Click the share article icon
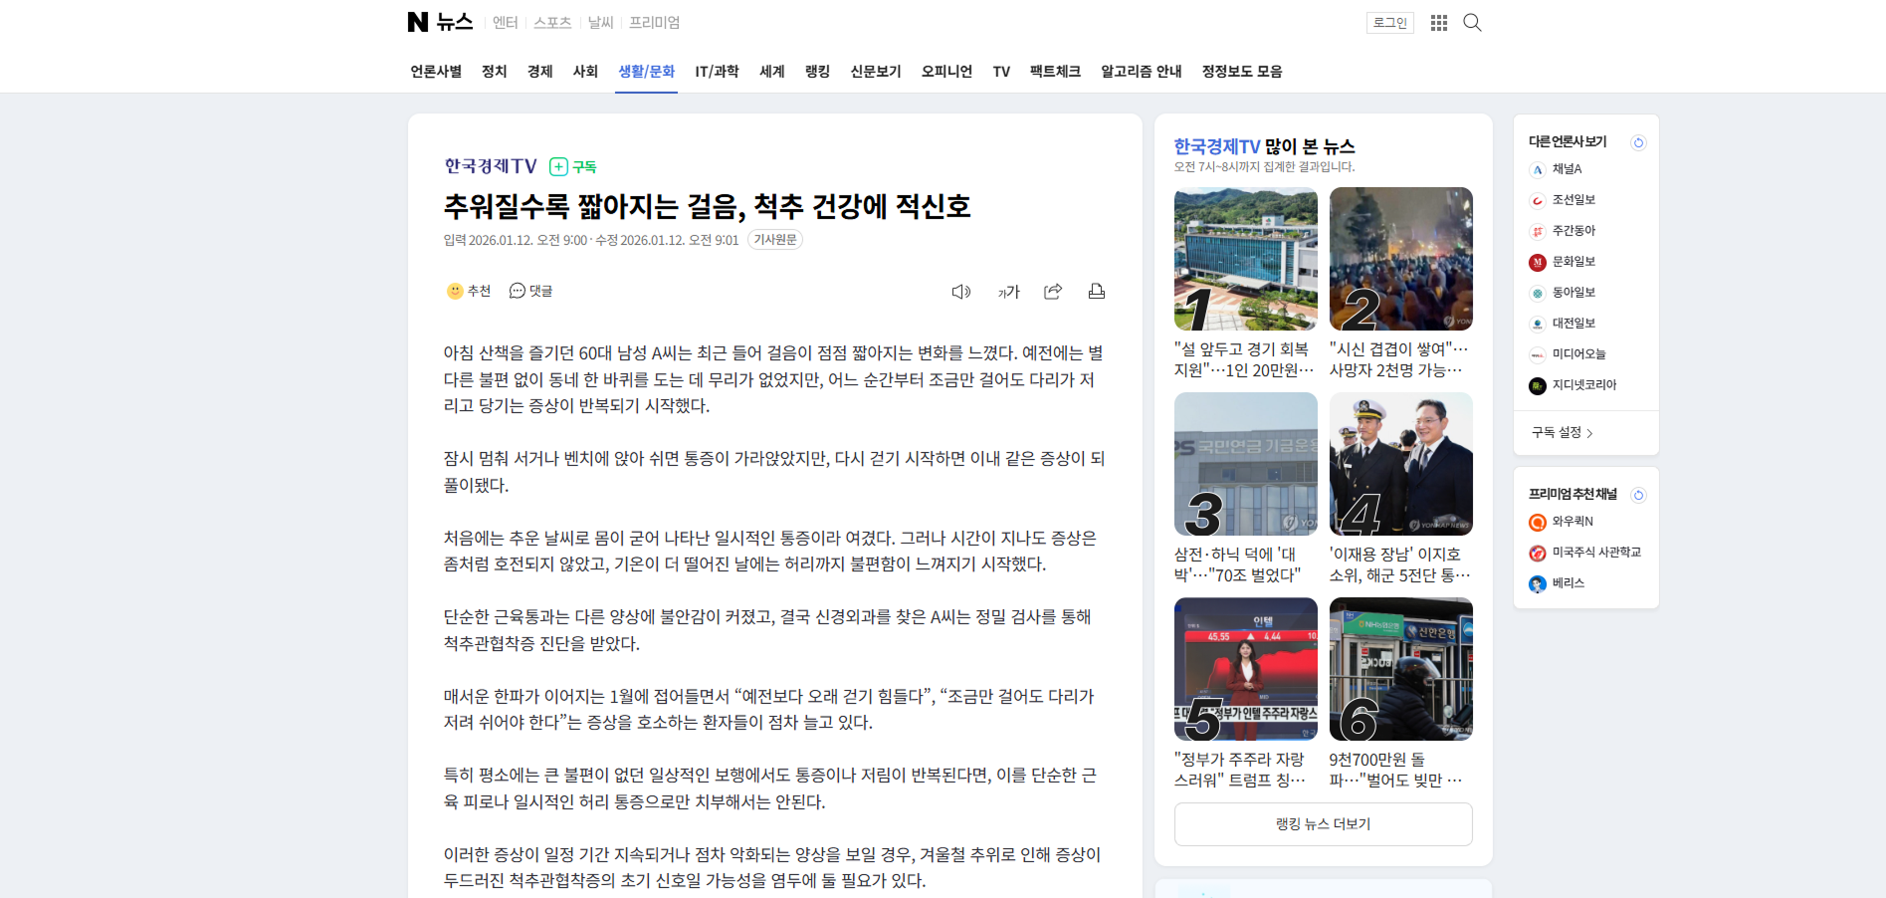1886x898 pixels. (x=1053, y=292)
